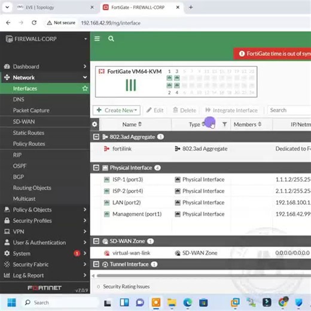
Task: Select the ISP-2 (port4) row
Action: pyautogui.click(x=200, y=191)
